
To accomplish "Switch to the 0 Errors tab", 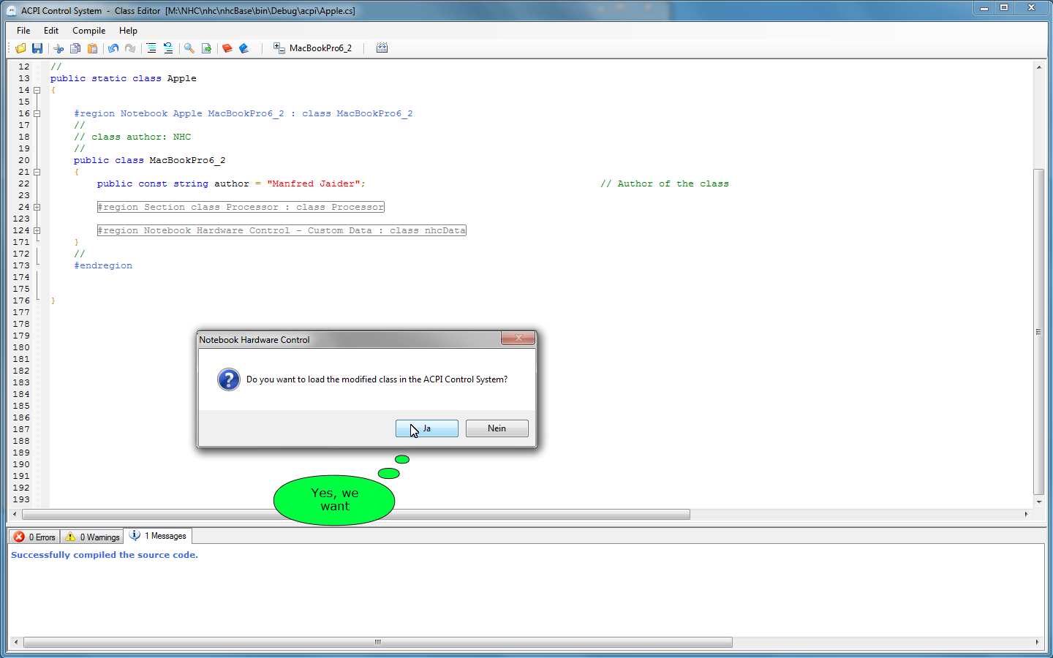I will click(34, 537).
